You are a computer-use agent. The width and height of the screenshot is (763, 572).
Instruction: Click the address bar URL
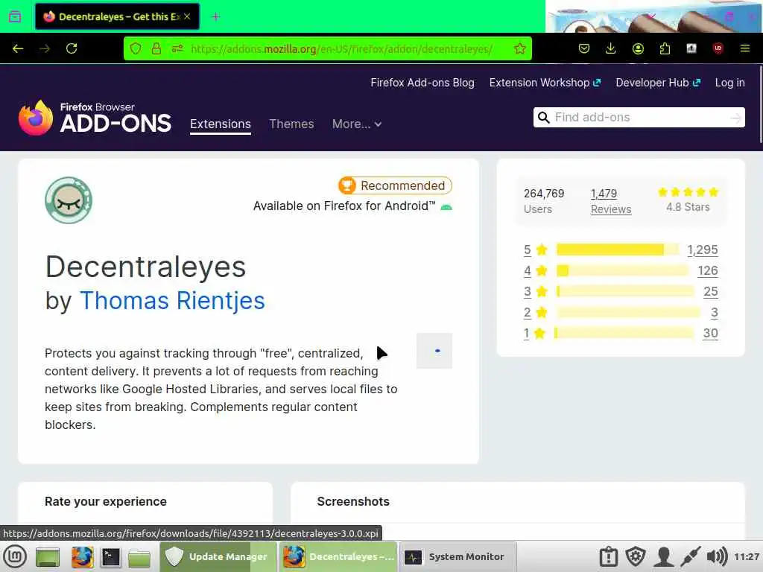click(x=341, y=48)
